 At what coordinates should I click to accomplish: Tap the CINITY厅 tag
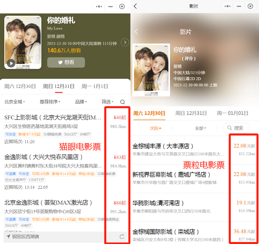click(x=37, y=180)
